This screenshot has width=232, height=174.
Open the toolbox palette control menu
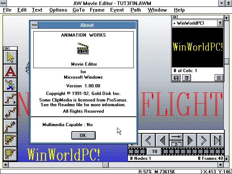(7, 48)
